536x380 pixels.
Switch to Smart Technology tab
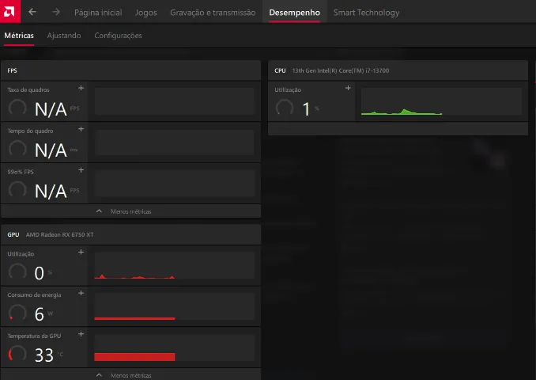[366, 13]
